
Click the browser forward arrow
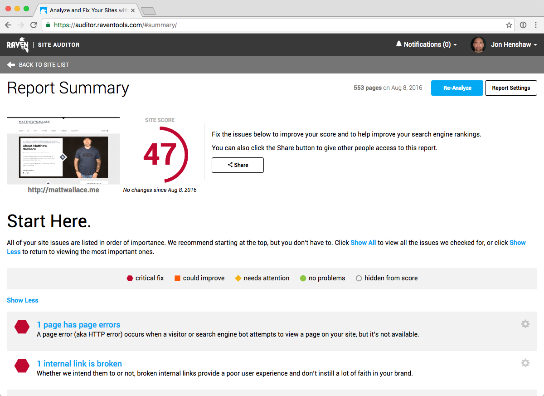coord(21,25)
